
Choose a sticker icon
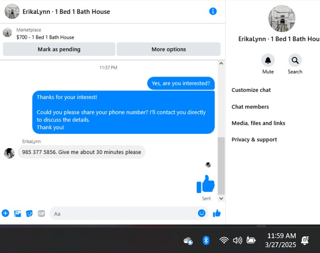29,213
